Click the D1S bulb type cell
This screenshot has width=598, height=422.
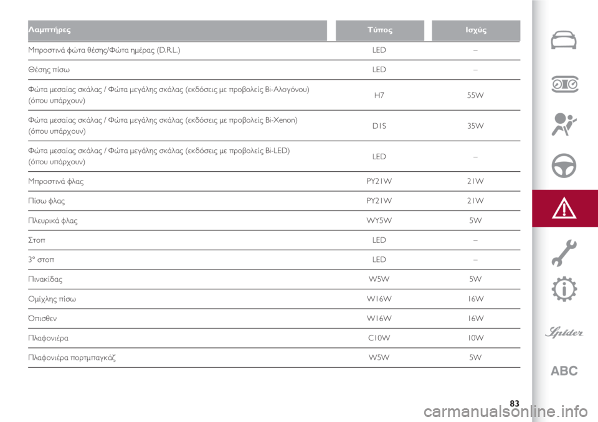(x=379, y=126)
